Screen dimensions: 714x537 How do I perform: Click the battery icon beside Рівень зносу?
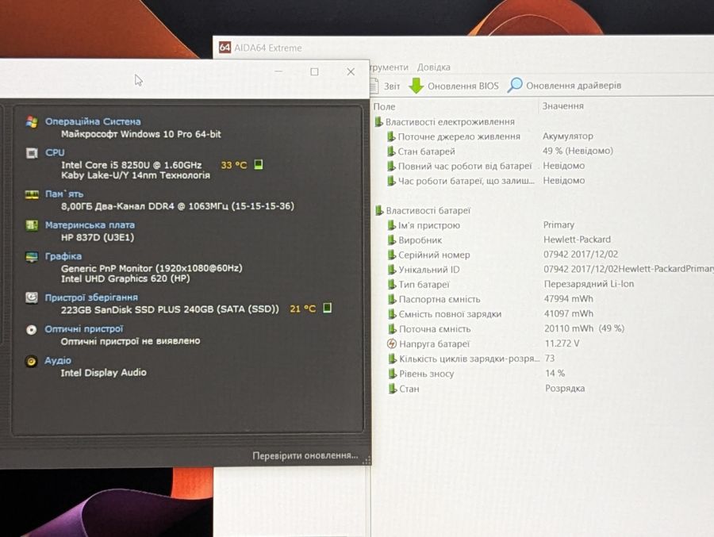tap(392, 374)
